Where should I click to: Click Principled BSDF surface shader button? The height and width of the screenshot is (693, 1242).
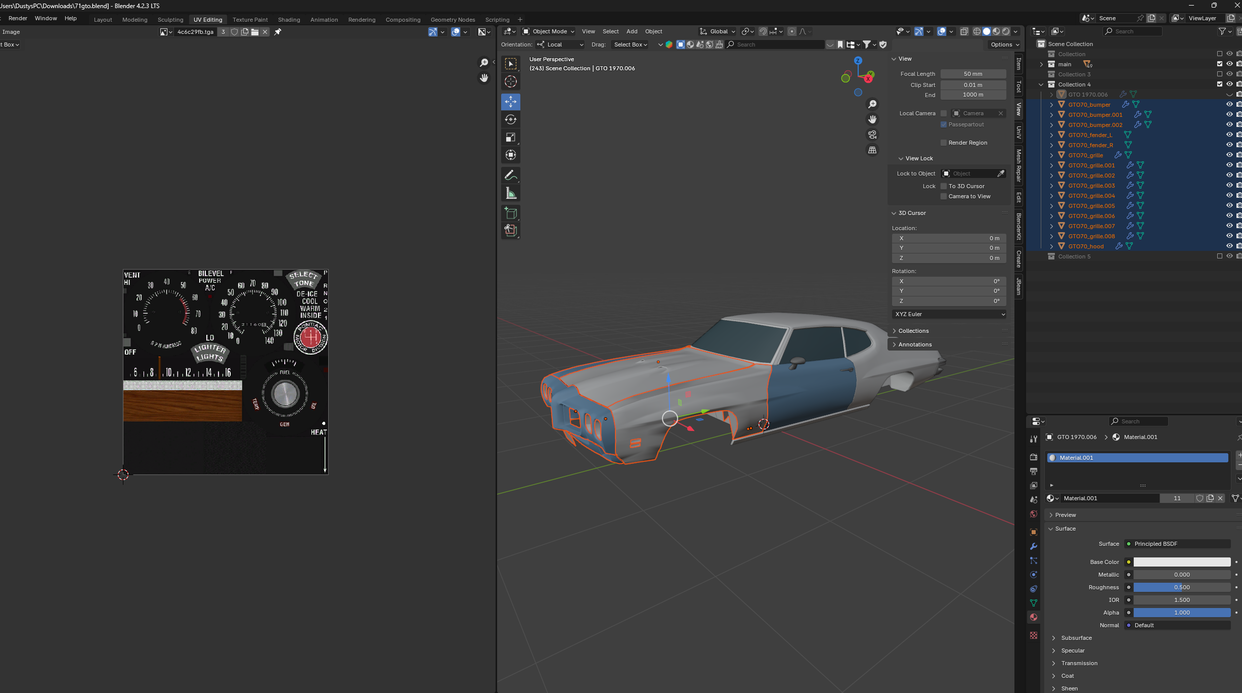click(1177, 544)
